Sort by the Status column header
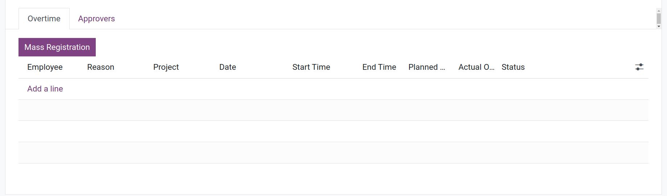 513,67
